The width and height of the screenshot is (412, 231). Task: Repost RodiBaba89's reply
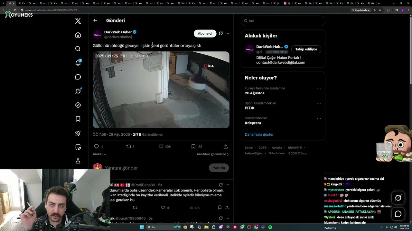tap(135, 208)
